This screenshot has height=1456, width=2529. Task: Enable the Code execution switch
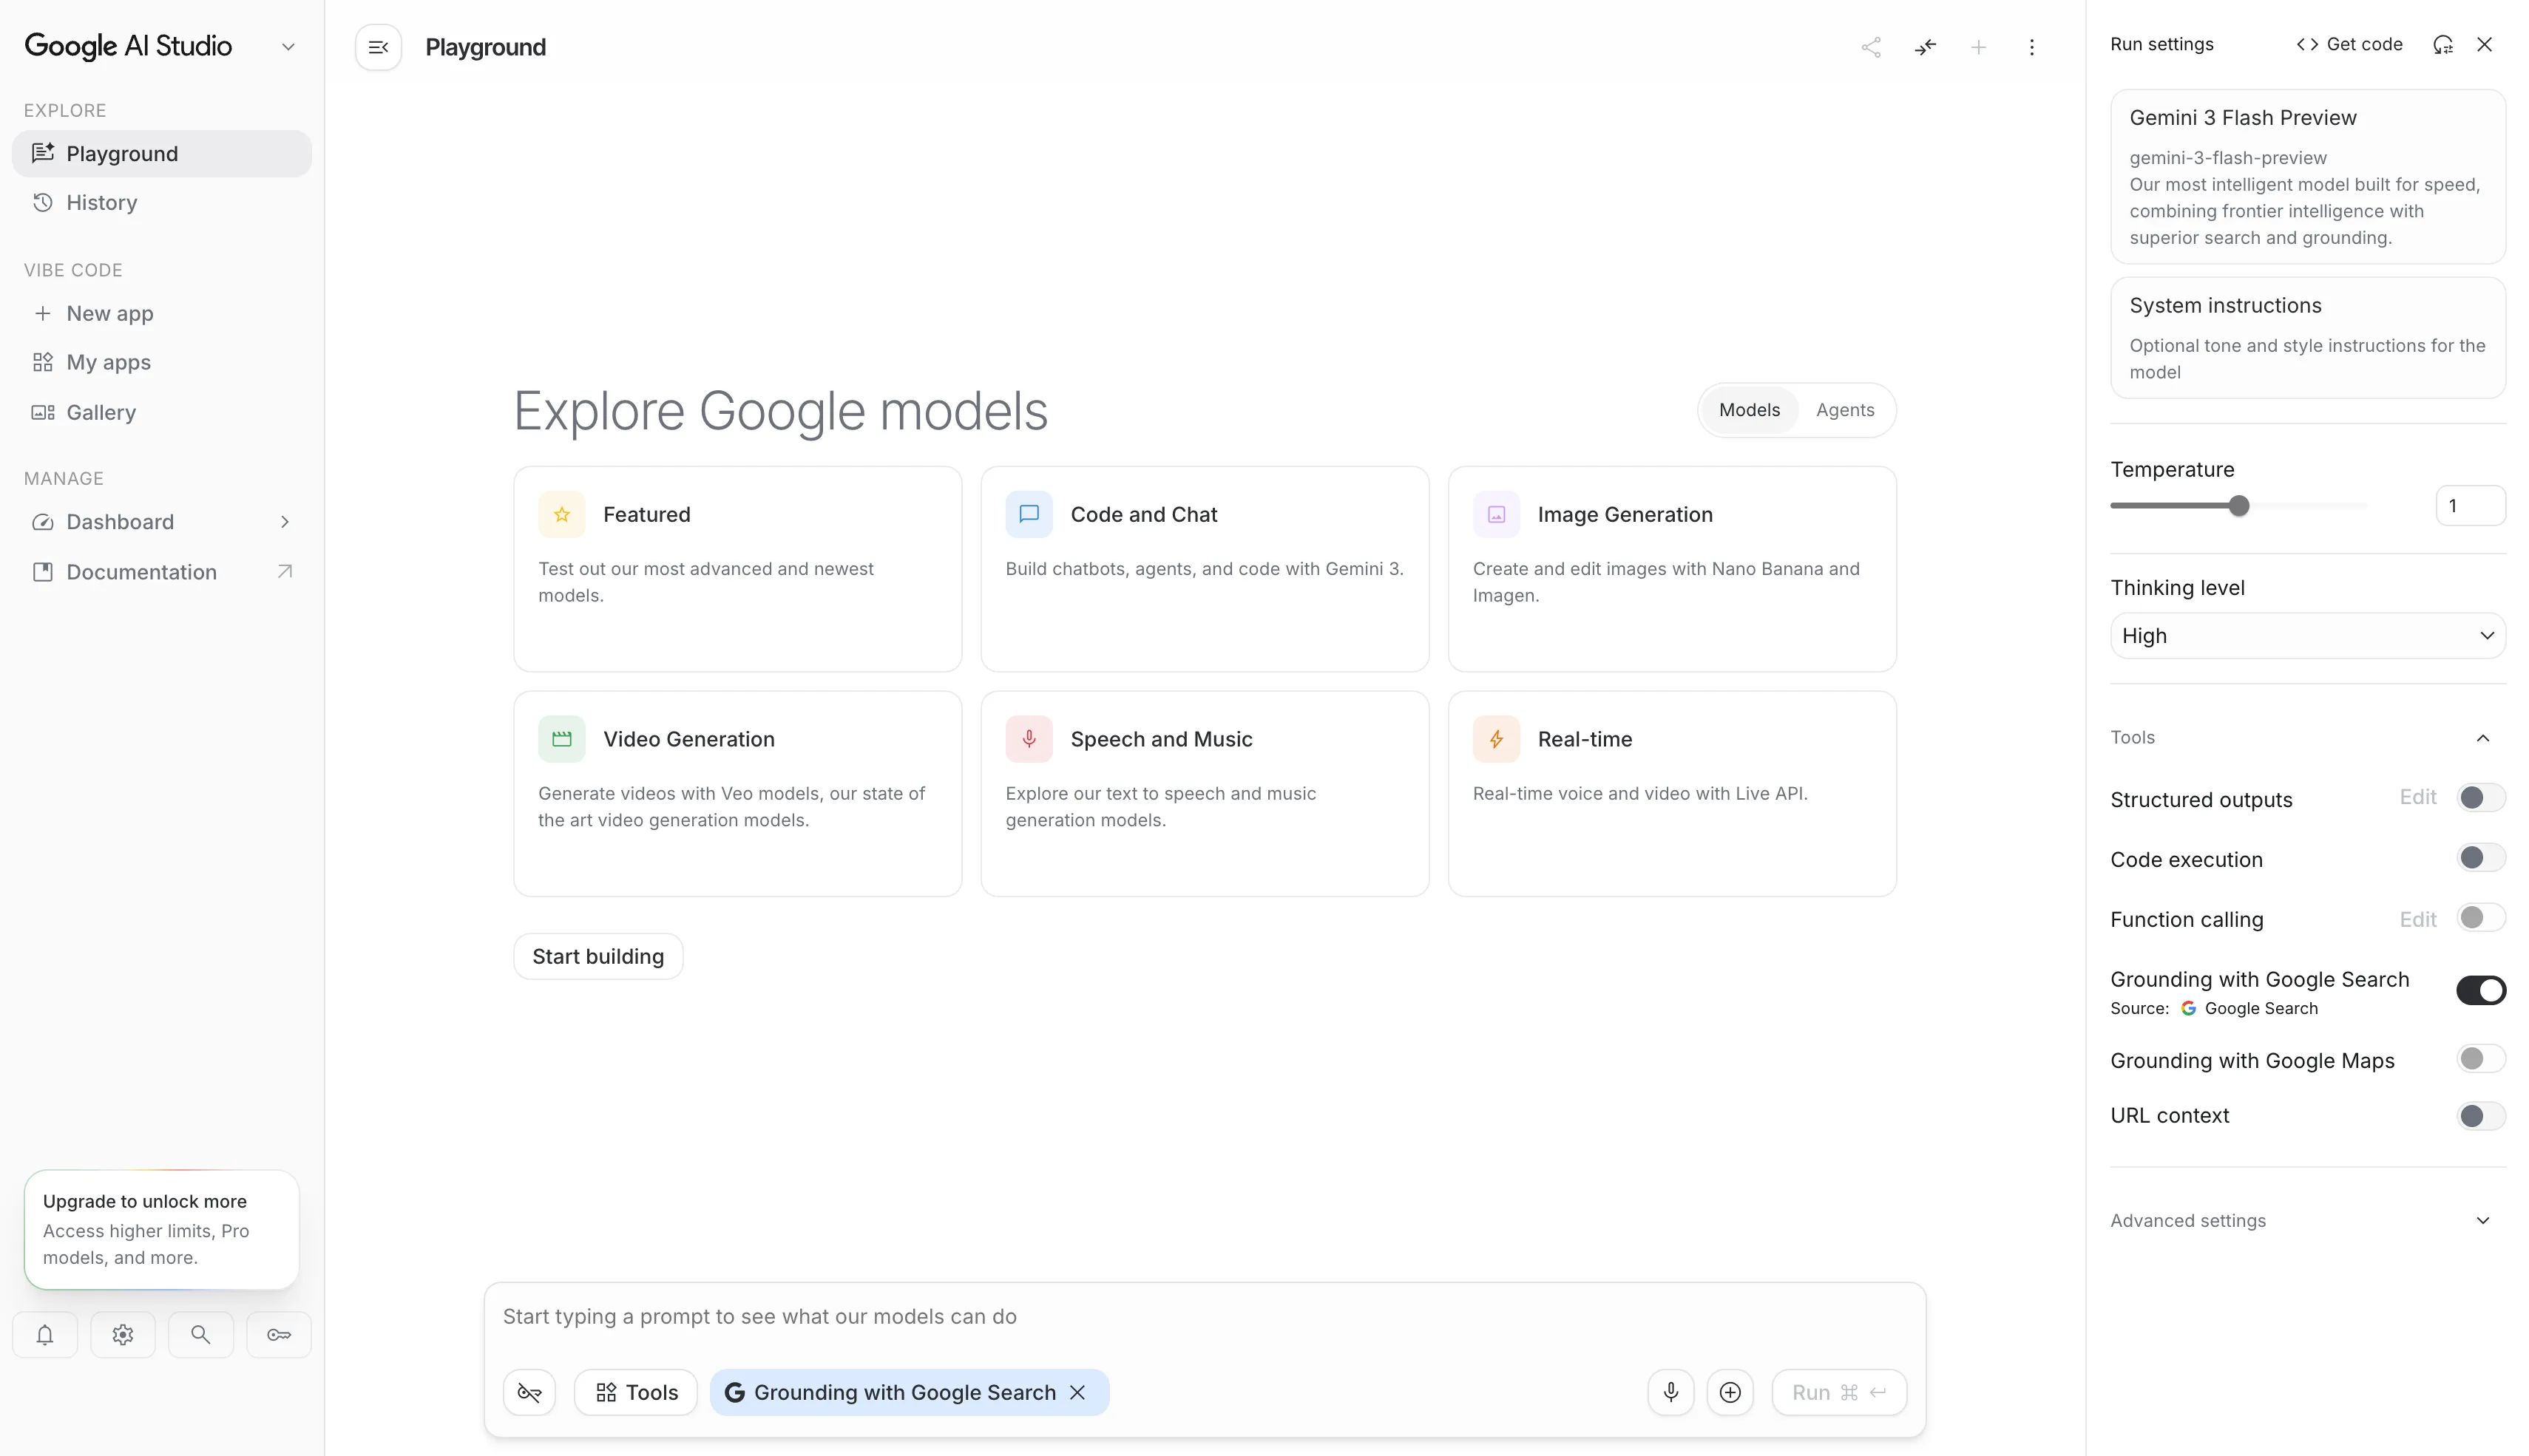[2481, 857]
